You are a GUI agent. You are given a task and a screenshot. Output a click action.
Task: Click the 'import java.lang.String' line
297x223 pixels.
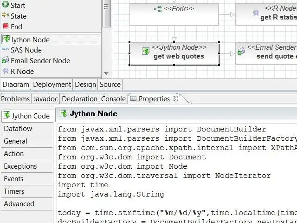point(111,194)
